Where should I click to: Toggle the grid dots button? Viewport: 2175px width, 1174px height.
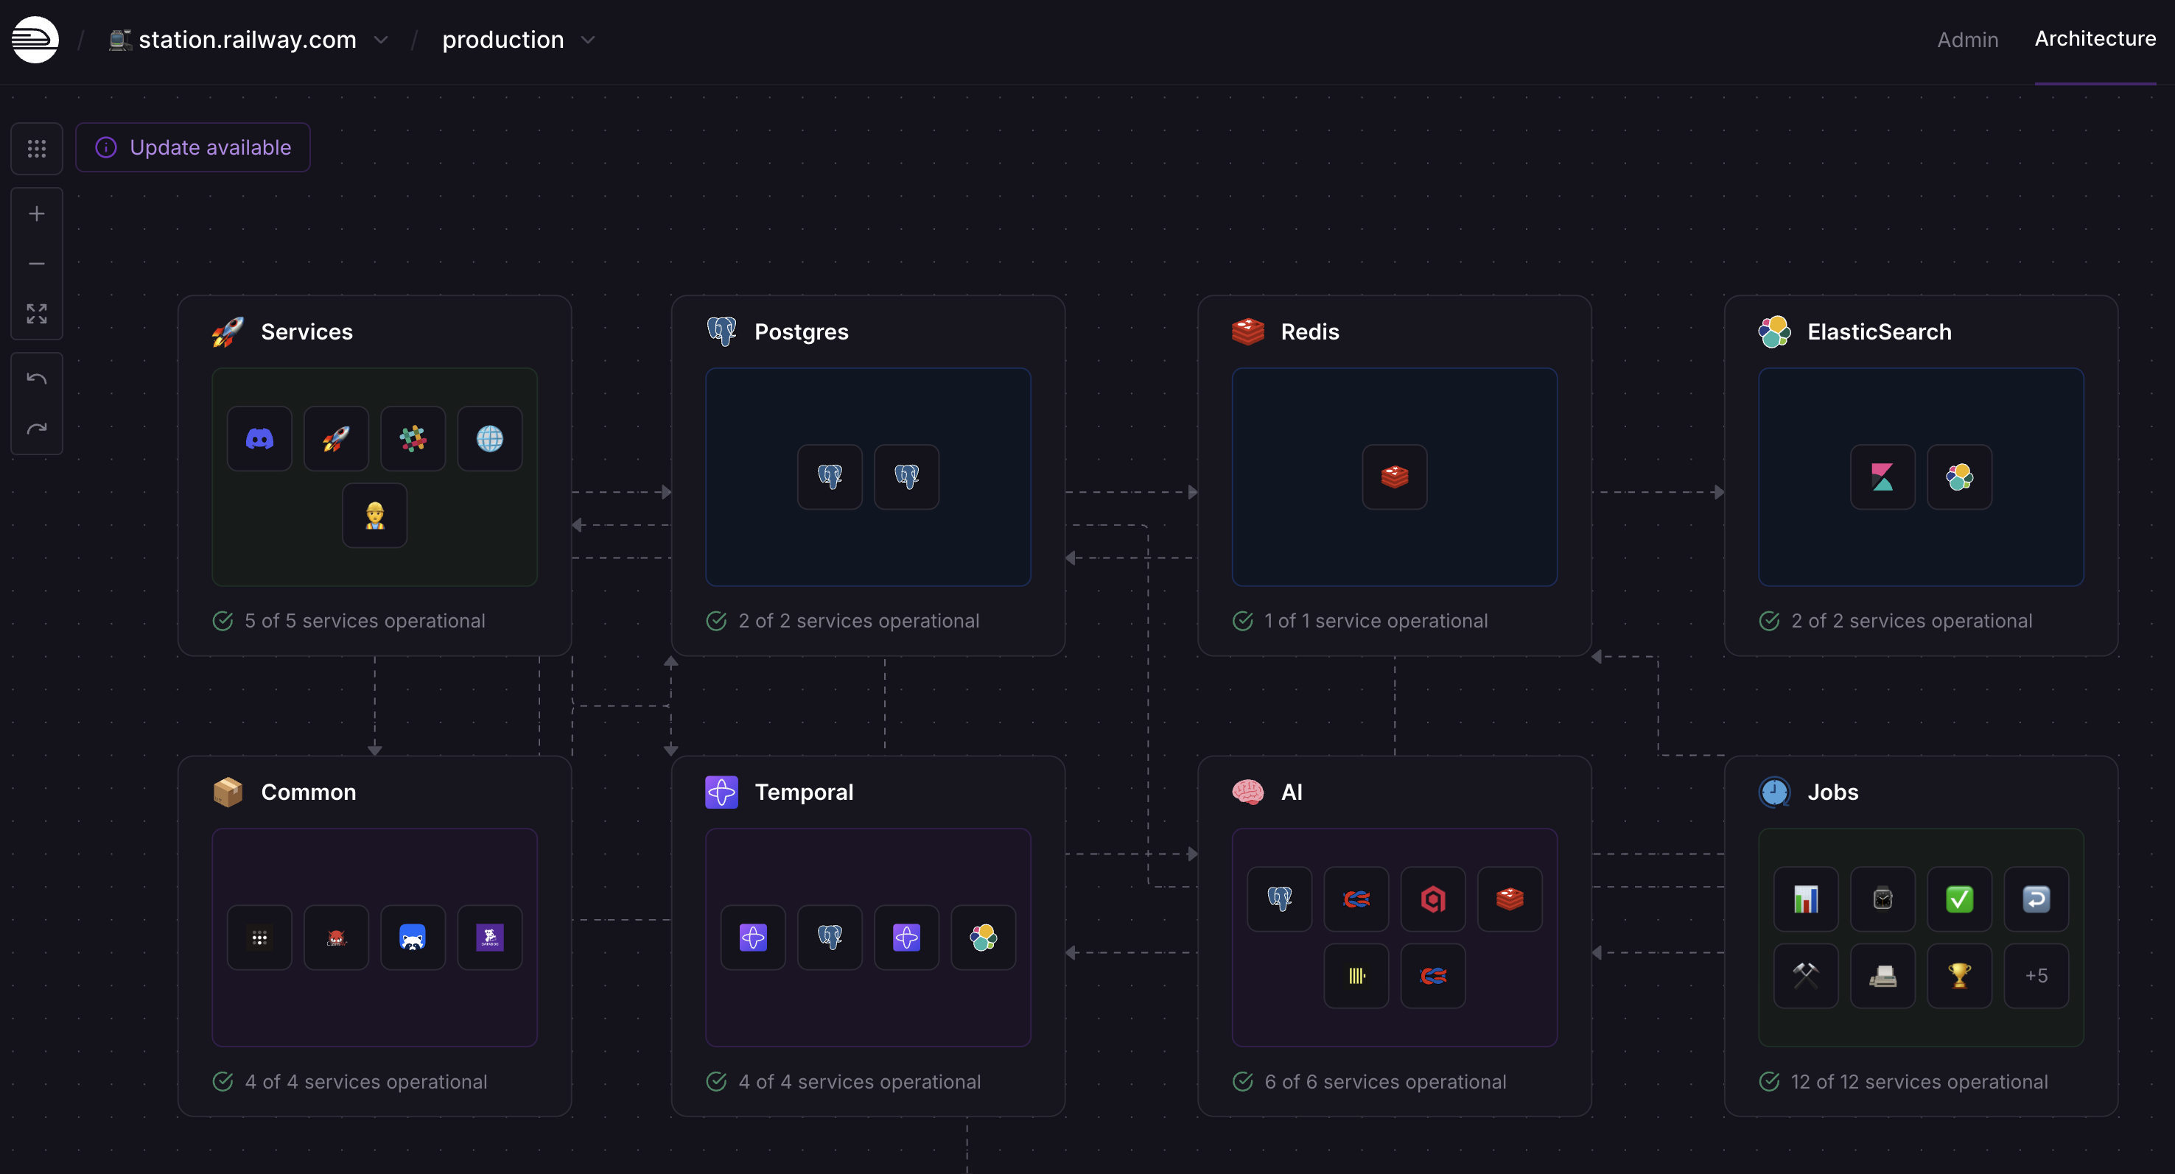click(x=36, y=149)
